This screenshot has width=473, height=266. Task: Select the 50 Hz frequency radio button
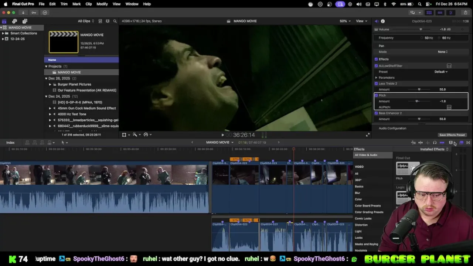click(422, 38)
